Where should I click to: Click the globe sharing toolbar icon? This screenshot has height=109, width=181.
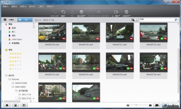point(126,12)
